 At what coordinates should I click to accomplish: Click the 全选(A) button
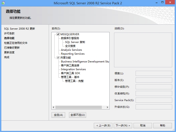[x=58, y=115]
